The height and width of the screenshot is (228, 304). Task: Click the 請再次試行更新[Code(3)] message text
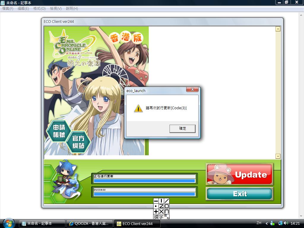166,108
